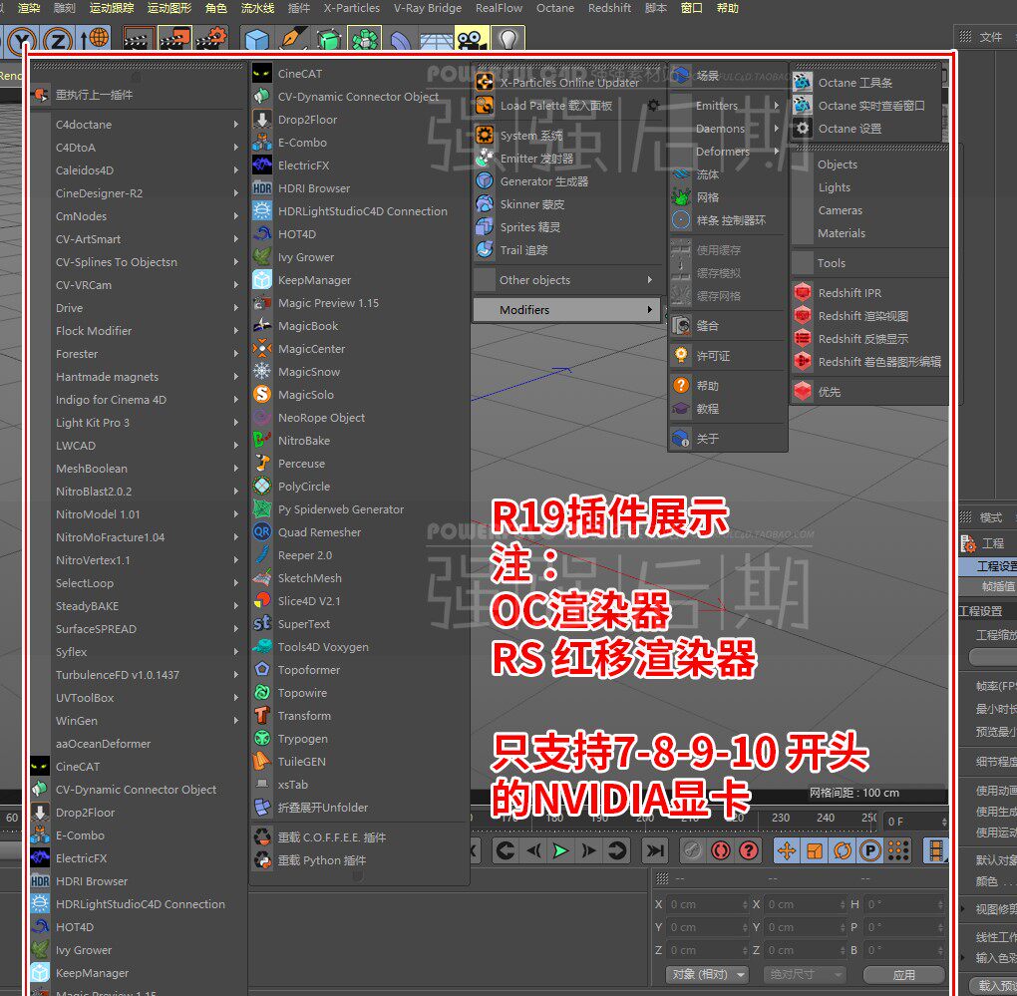
Task: Click the 缝合 stitch entry
Action: [x=728, y=326]
